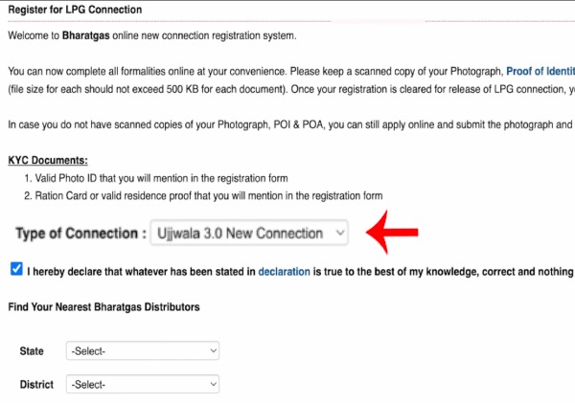Click the Valid Photo ID list item
Image resolution: width=575 pixels, height=403 pixels.
tap(159, 178)
